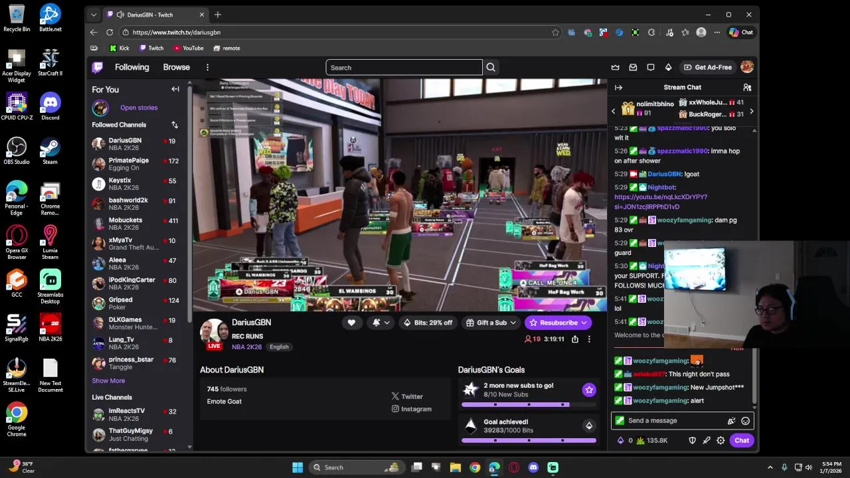Collapse the Stream Chat panel arrow
The width and height of the screenshot is (850, 478).
[x=618, y=87]
